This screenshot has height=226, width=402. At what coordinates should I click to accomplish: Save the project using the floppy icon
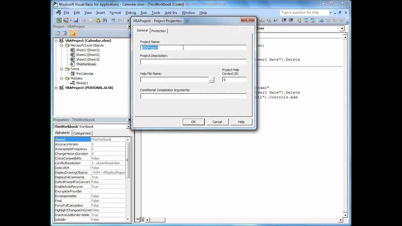76,20
